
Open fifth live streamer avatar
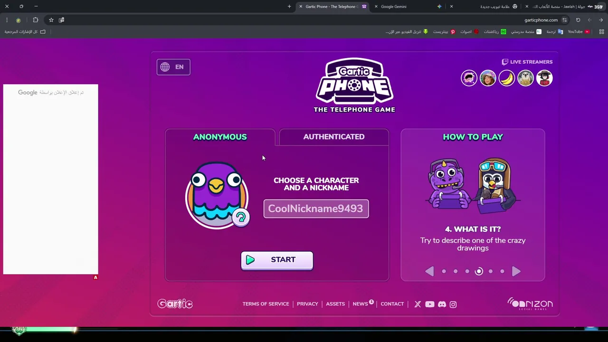pos(544,78)
